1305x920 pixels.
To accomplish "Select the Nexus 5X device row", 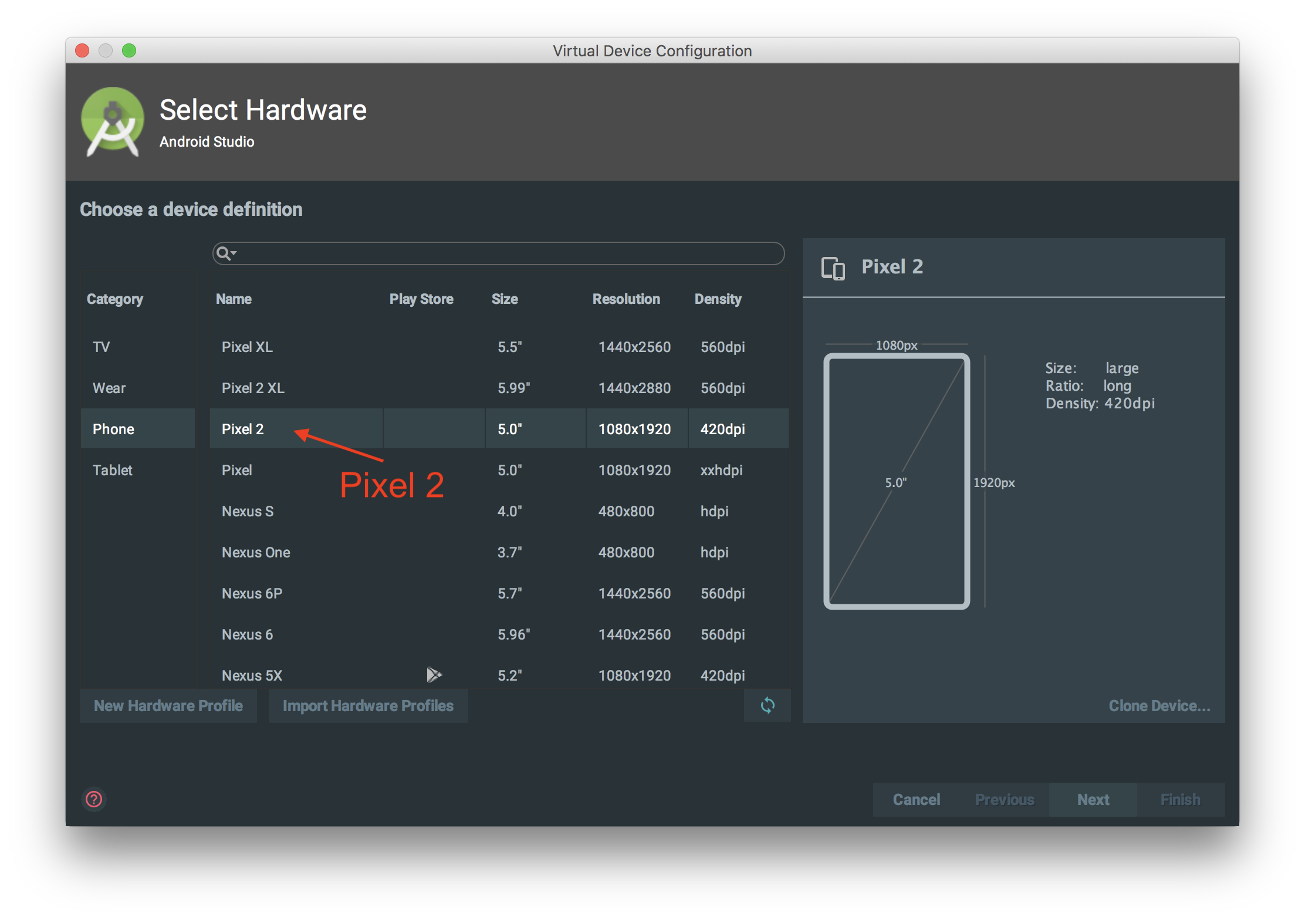I will 499,672.
